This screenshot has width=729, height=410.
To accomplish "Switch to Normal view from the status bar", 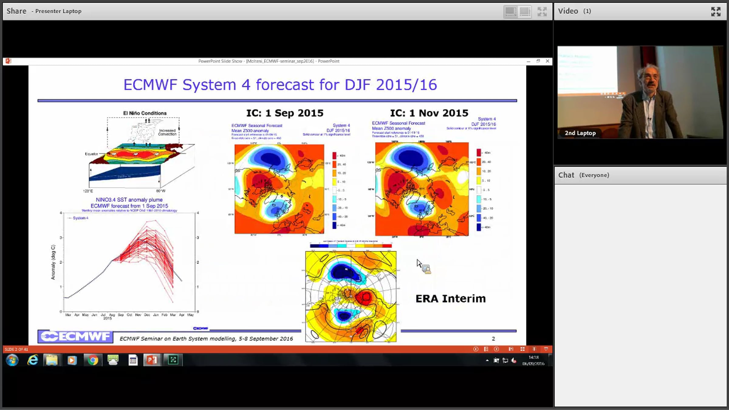I will pos(511,349).
